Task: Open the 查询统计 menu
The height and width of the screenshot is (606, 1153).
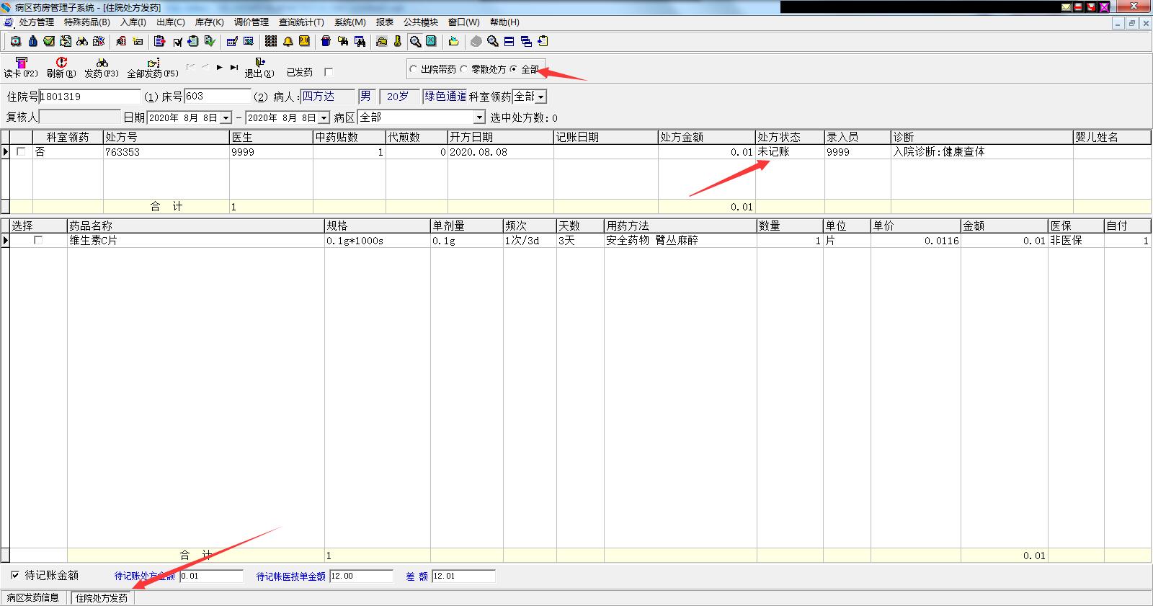Action: (x=301, y=22)
